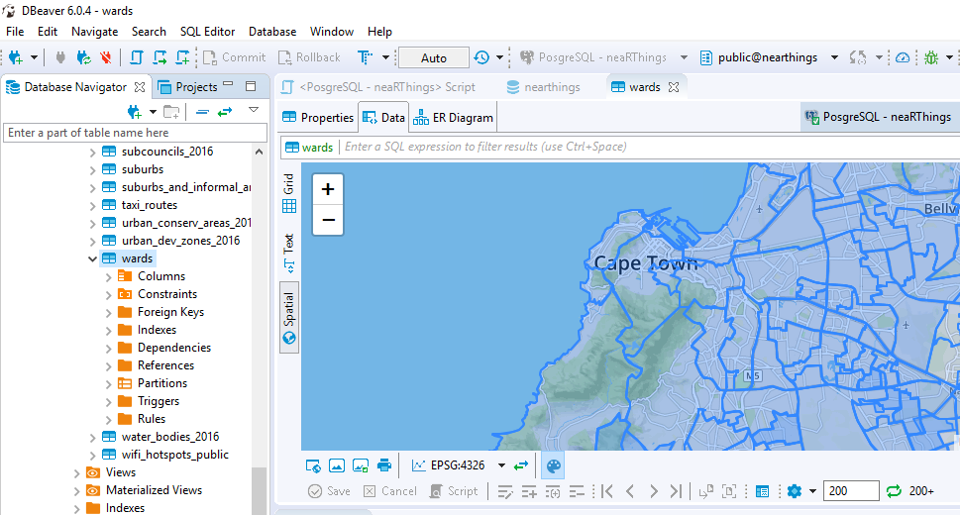The height and width of the screenshot is (515, 960).
Task: Select the Triggers folder
Action: pos(158,401)
